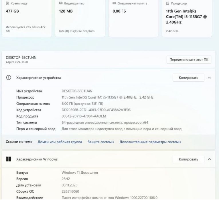
Task: Click the Код продукта label
Action: click(x=27, y=116)
